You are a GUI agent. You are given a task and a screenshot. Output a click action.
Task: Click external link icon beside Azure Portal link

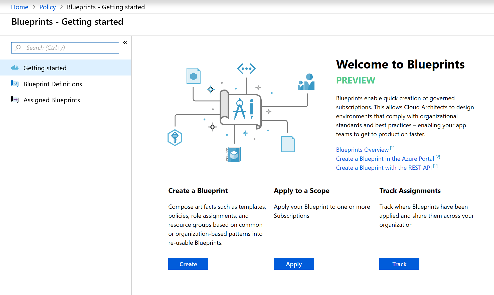pos(438,157)
